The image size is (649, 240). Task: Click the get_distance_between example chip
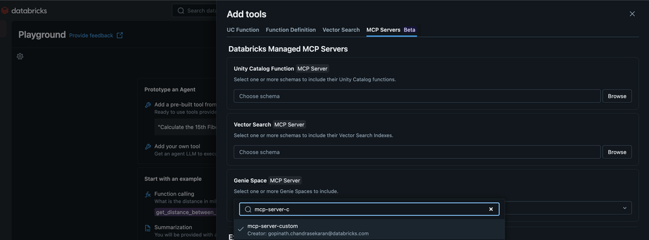(186, 212)
